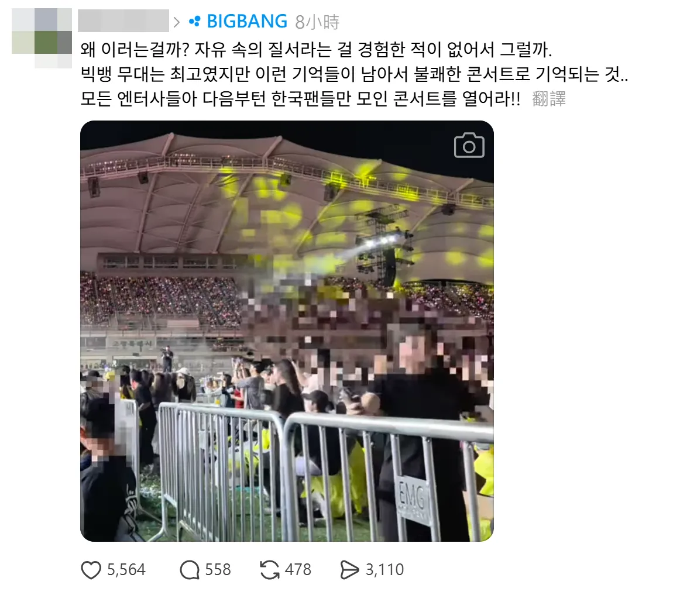Open replies via the speech bubble icon
This screenshot has width=680, height=595.
coord(190,570)
